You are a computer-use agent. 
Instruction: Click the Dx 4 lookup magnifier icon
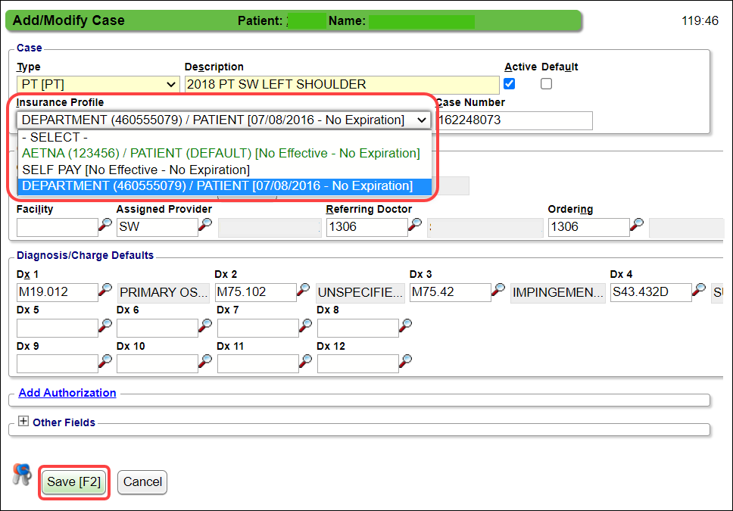pos(699,290)
